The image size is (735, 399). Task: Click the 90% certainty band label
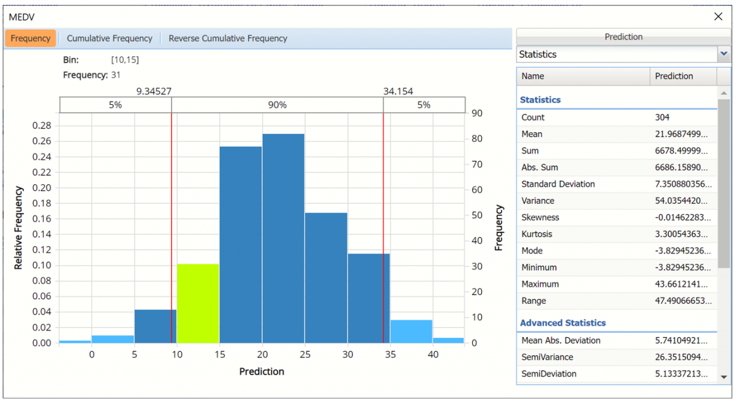[277, 105]
